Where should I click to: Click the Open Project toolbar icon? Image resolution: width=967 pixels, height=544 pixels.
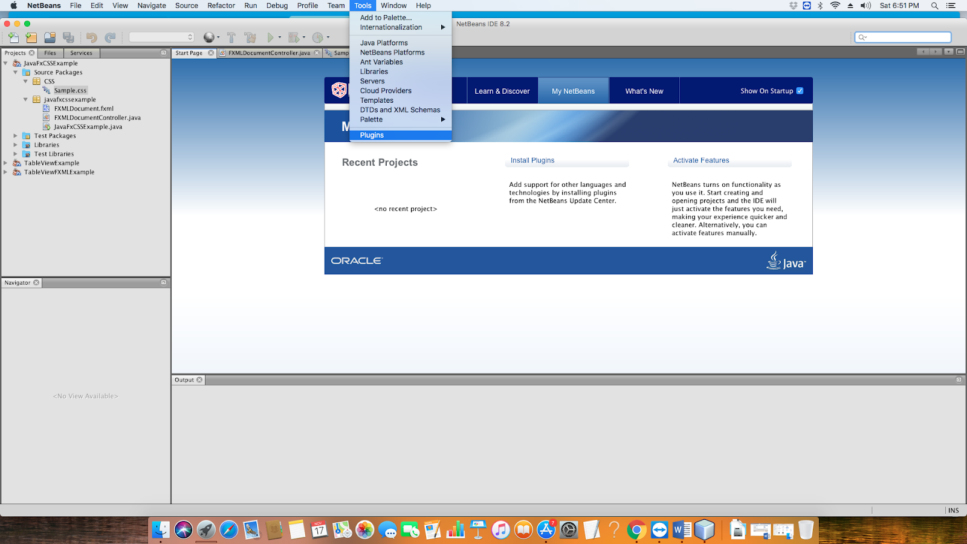pos(50,37)
